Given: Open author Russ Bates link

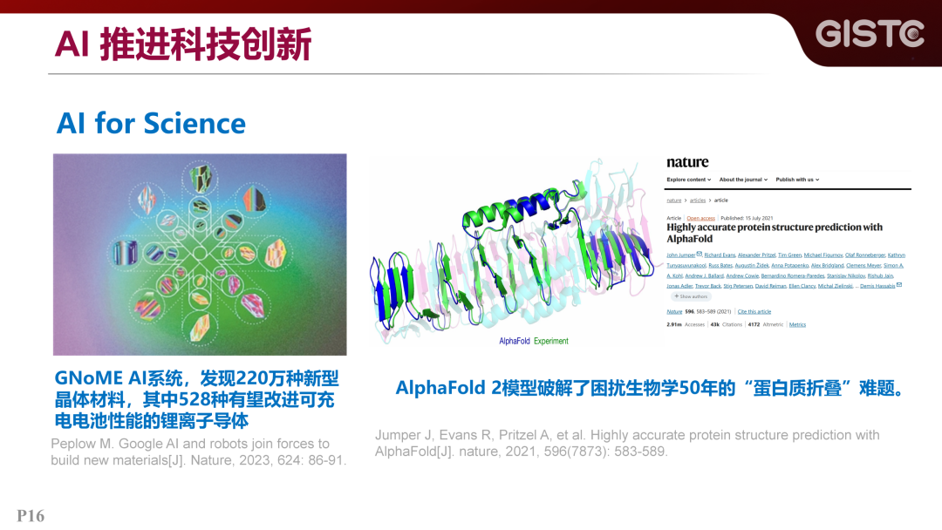Looking at the screenshot, I should 720,265.
